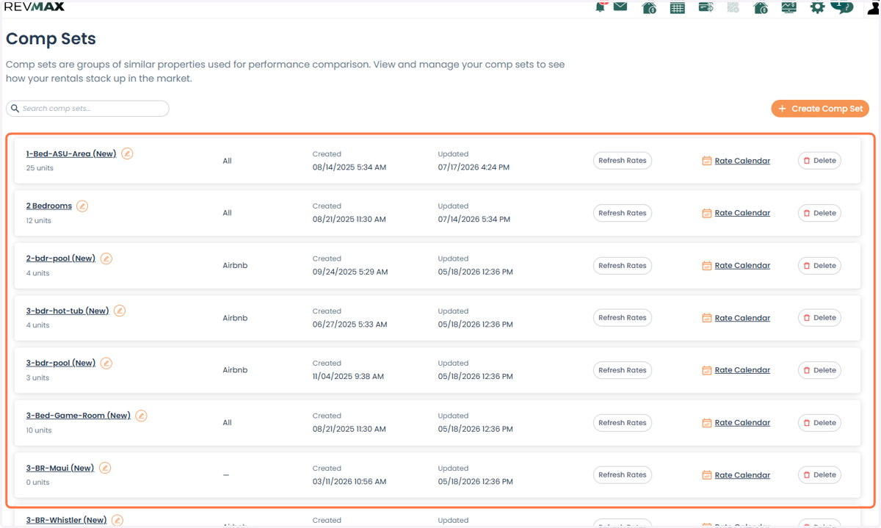Edit name of 1-Bed-ASU-Area comp set
Screen dimensions: 881x528
127,153
